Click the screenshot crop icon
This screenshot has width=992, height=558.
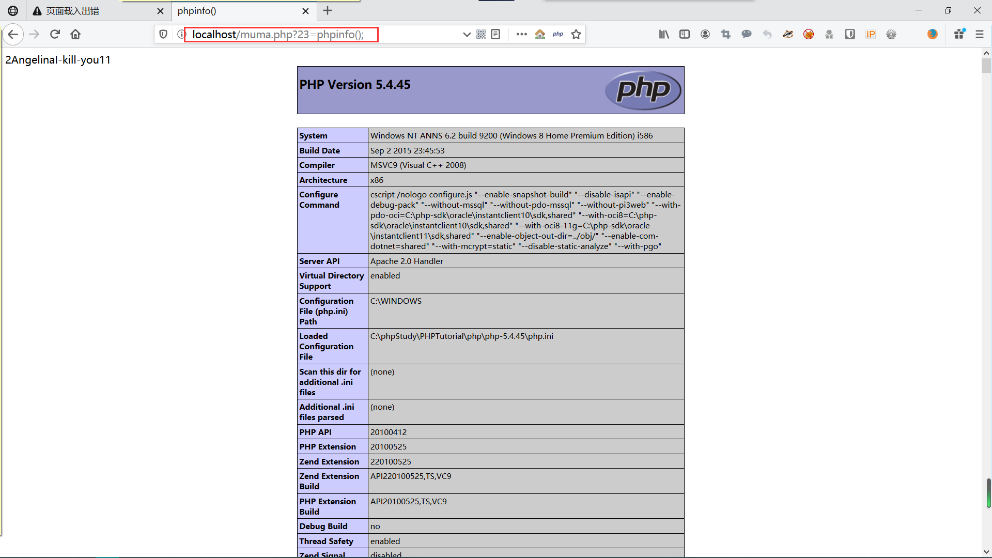click(726, 34)
